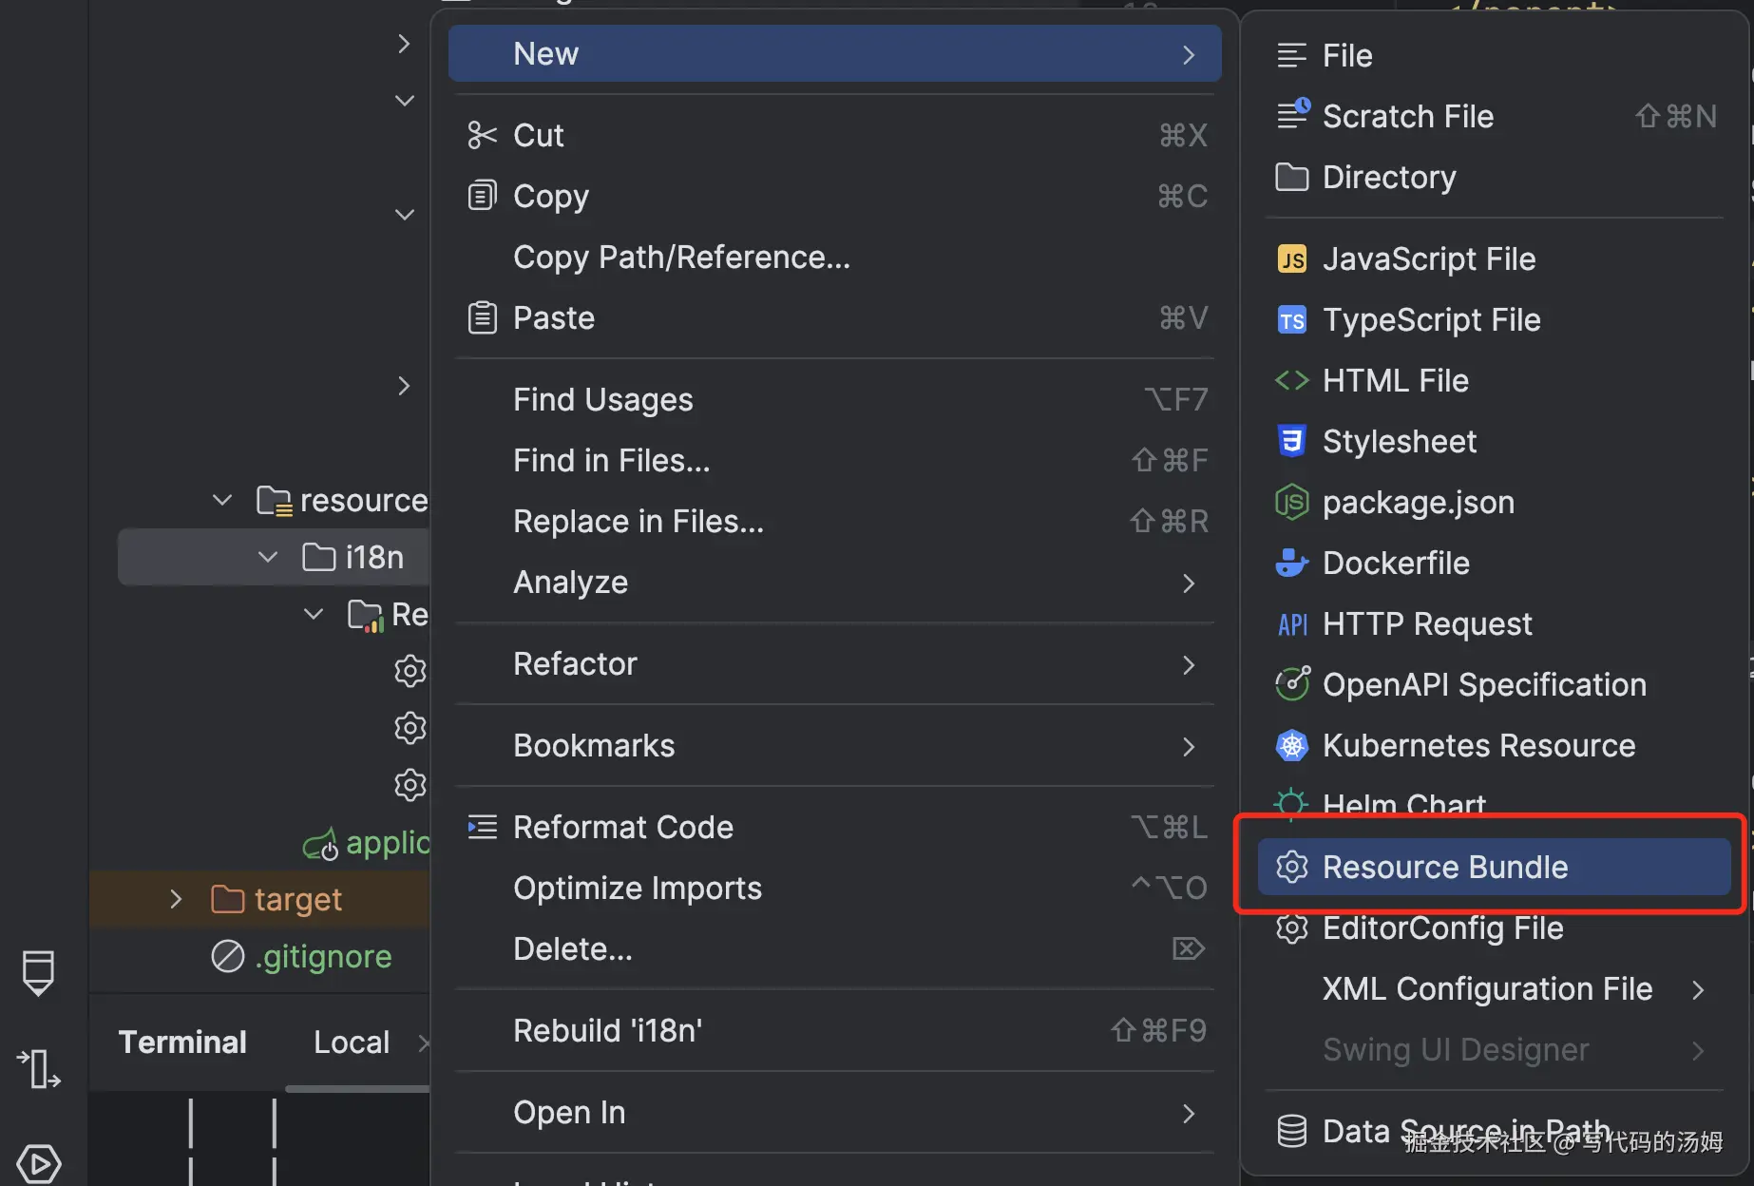
Task: Click the Reformat Code icon
Action: [482, 828]
